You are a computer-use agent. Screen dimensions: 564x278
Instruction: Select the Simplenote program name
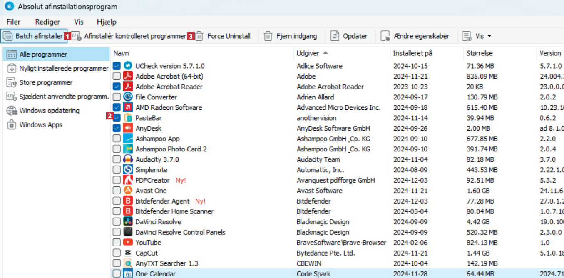pos(152,170)
